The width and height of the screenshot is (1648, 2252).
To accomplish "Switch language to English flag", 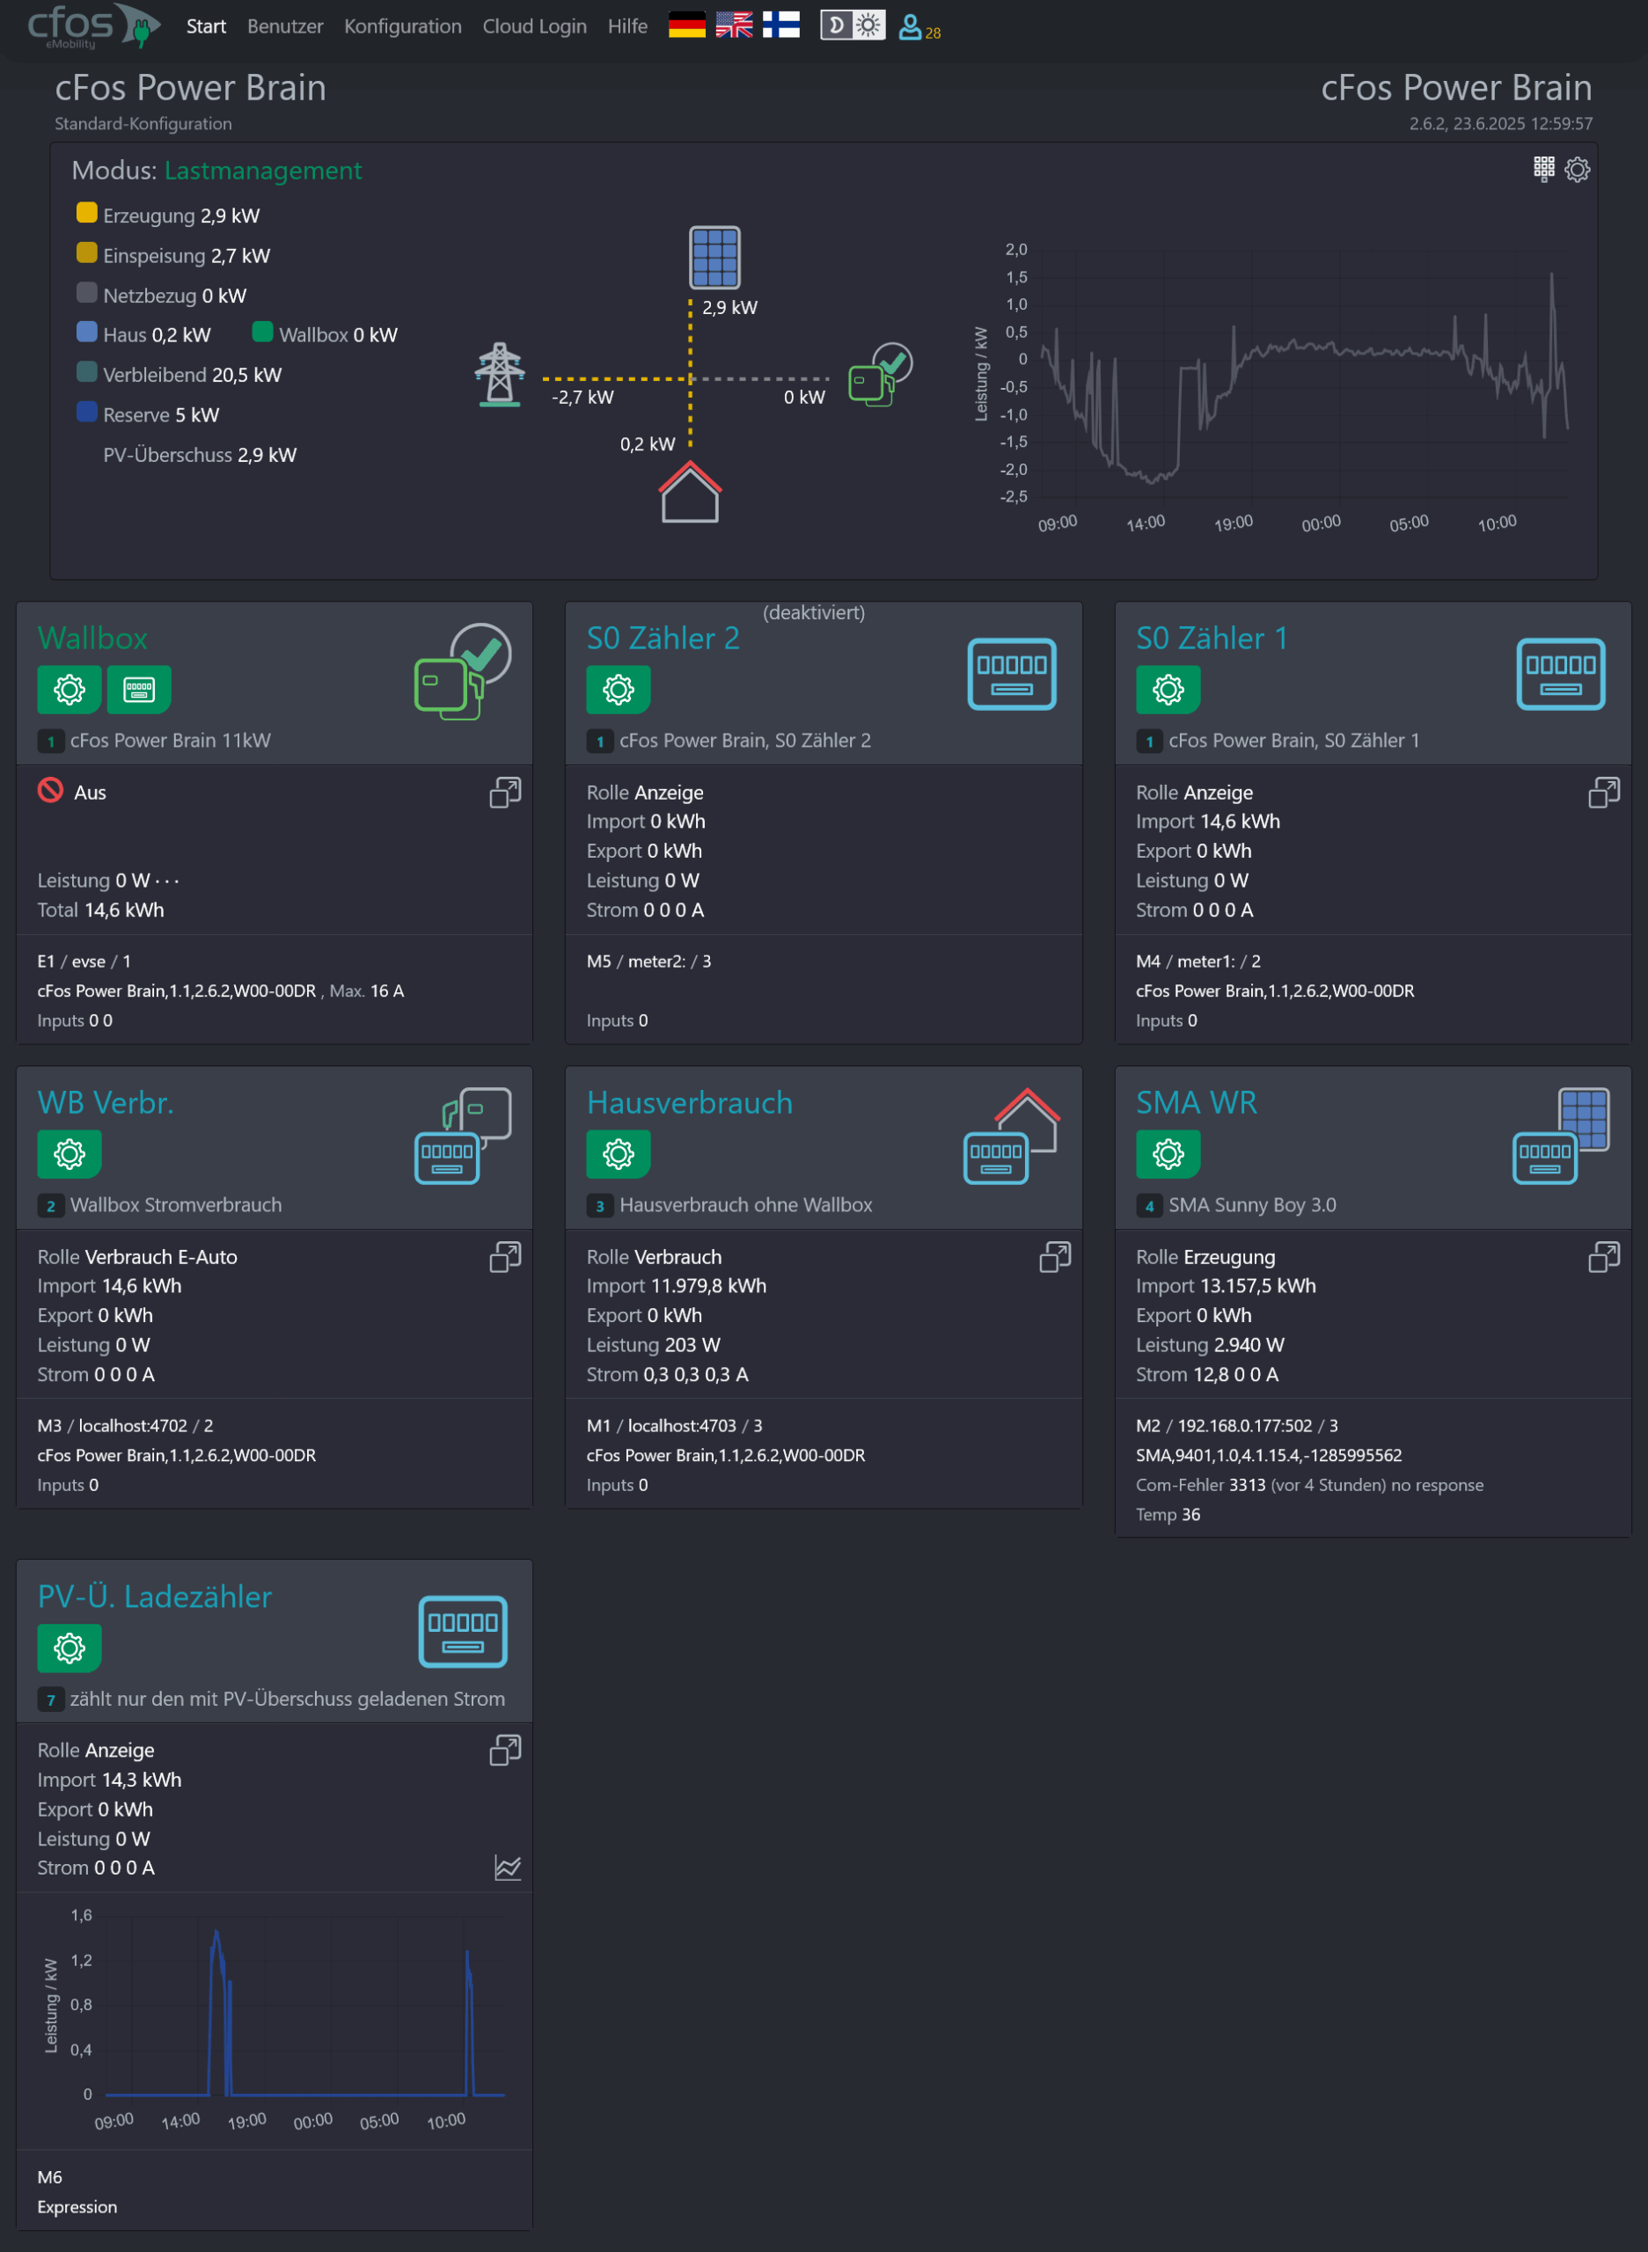I will tap(734, 25).
